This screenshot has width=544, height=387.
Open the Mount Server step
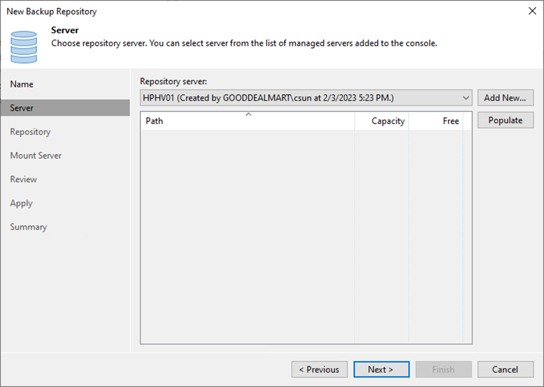(36, 155)
